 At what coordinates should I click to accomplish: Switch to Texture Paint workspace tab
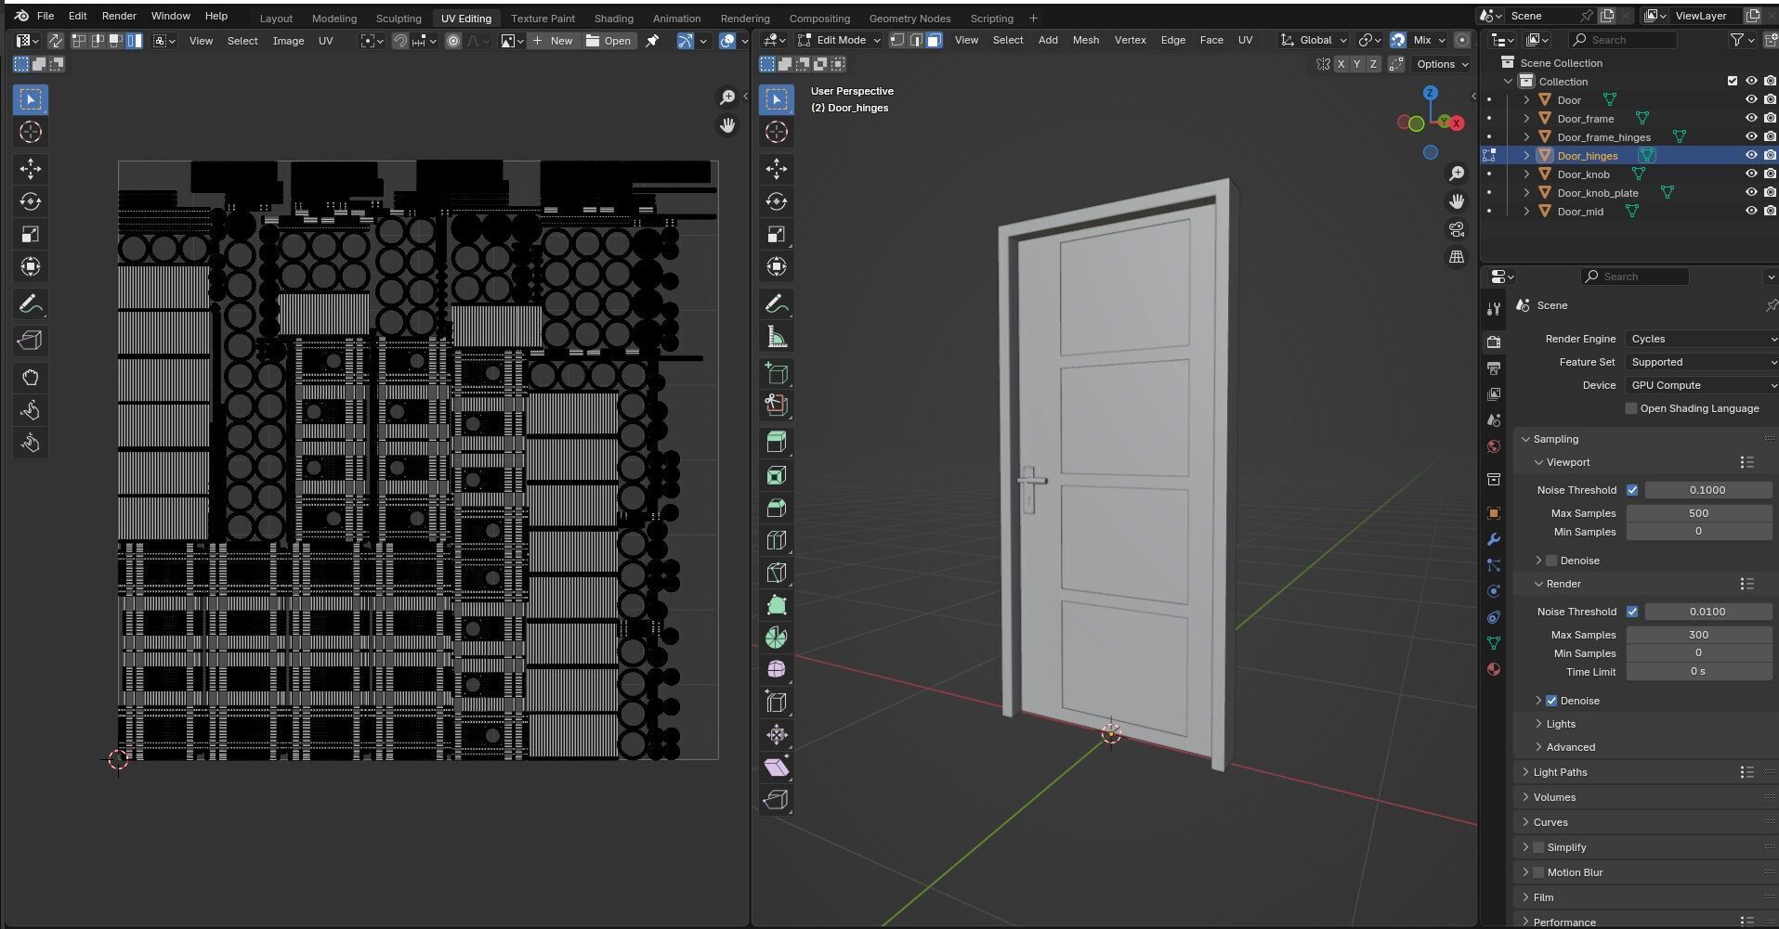(543, 19)
